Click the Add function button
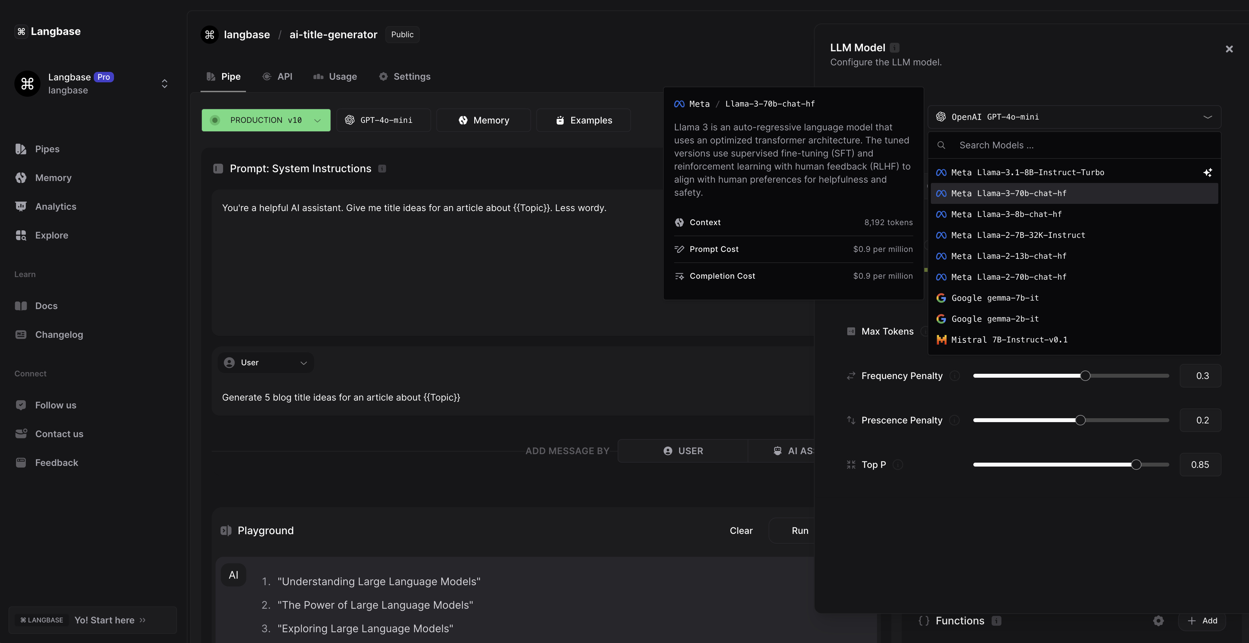1249x643 pixels. [x=1202, y=621]
